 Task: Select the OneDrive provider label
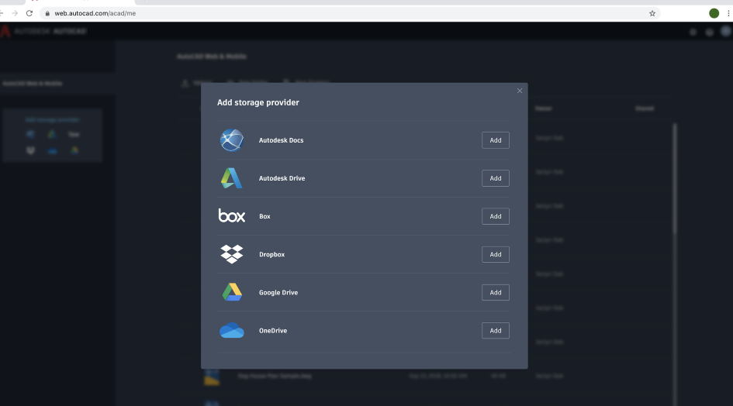pos(273,330)
